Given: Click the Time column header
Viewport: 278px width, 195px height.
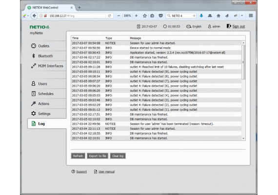Looking at the screenshot, I should (x=75, y=38).
